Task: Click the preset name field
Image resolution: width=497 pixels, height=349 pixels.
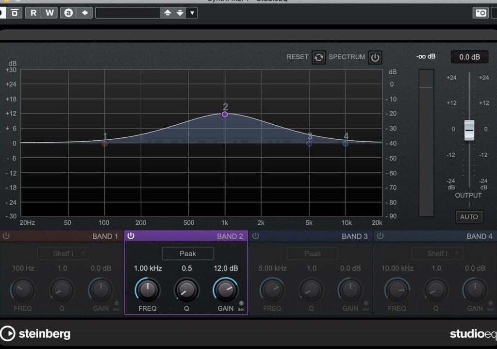Action: pos(128,13)
